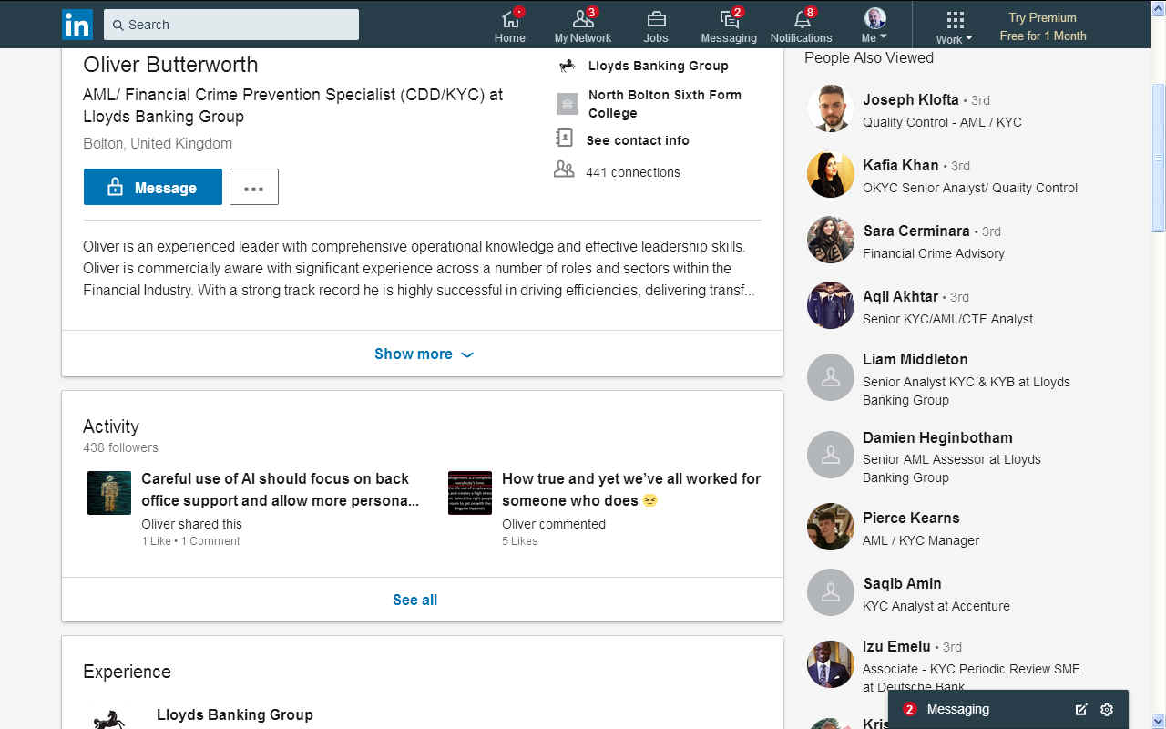Open the Home nav icon

click(x=510, y=26)
